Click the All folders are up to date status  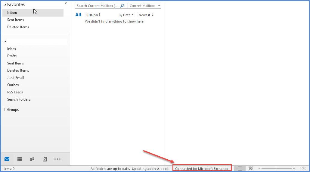click(x=110, y=169)
